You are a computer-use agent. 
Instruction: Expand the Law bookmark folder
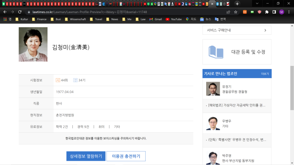tap(140, 19)
